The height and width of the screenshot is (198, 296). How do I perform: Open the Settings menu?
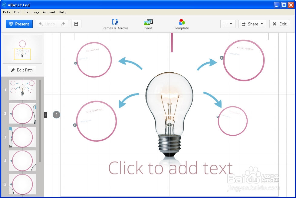tap(32, 12)
